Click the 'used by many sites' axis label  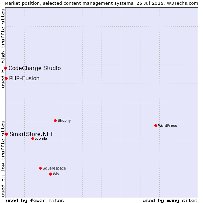[170, 201]
